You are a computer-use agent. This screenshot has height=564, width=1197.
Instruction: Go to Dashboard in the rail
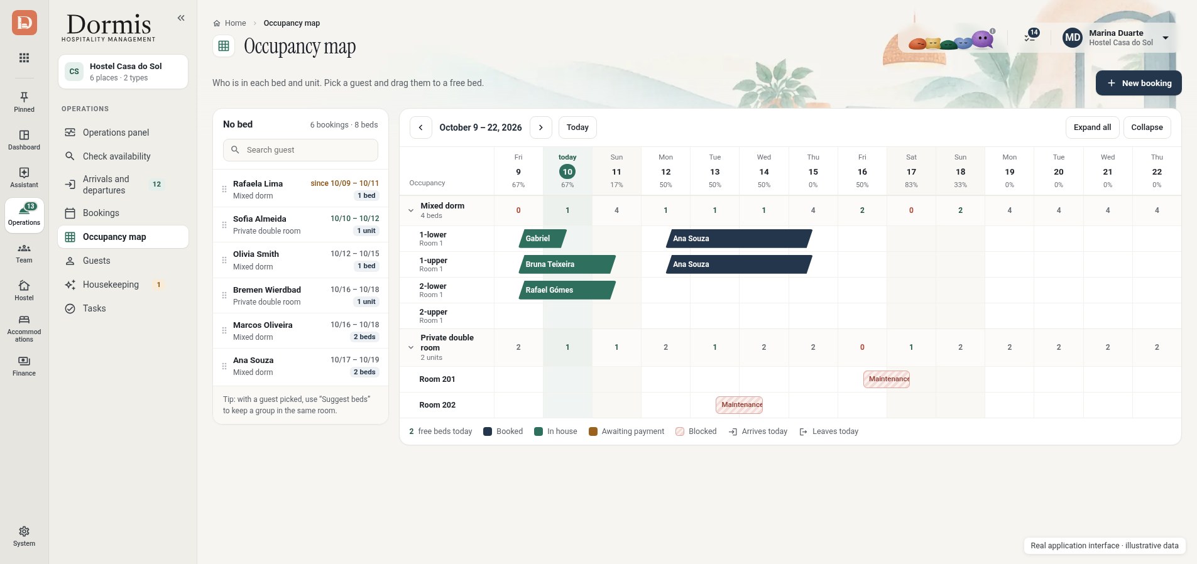tap(24, 139)
